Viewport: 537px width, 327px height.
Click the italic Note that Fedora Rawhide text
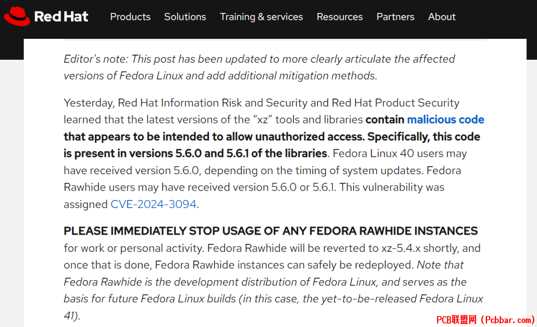273,290
